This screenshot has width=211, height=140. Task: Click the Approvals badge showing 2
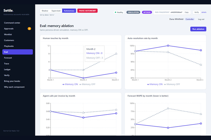pyautogui.click(x=29, y=28)
